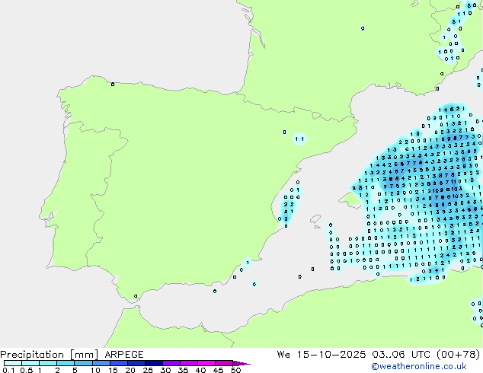Click the '50' value on the legend scale
Image resolution: width=483 pixels, height=373 pixels.
tap(236, 370)
